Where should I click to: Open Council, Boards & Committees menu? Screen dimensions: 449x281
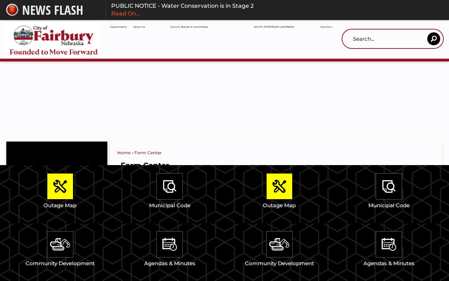click(x=189, y=27)
